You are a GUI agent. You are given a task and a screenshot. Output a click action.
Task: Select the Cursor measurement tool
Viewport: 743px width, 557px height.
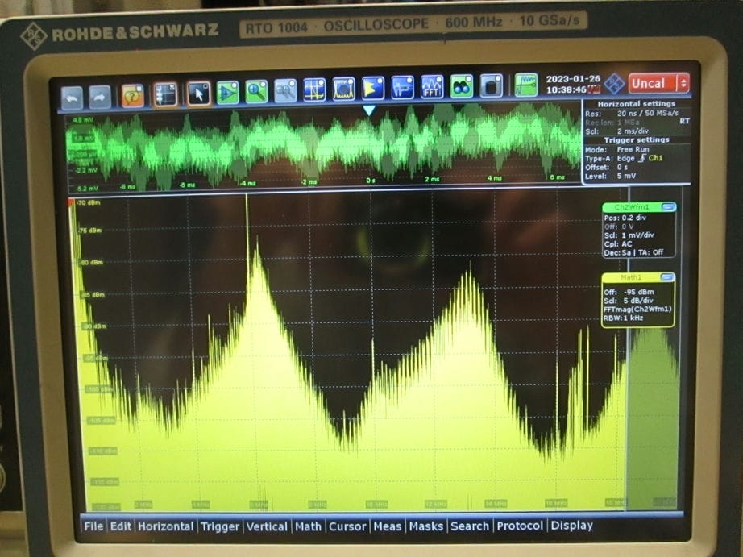pos(314,89)
